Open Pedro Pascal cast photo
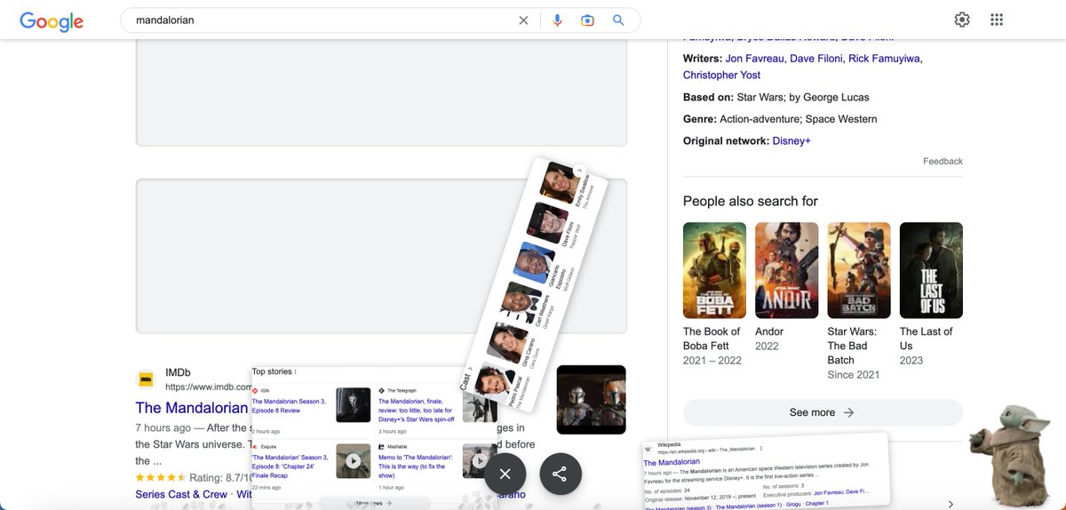1066x510 pixels. click(493, 380)
